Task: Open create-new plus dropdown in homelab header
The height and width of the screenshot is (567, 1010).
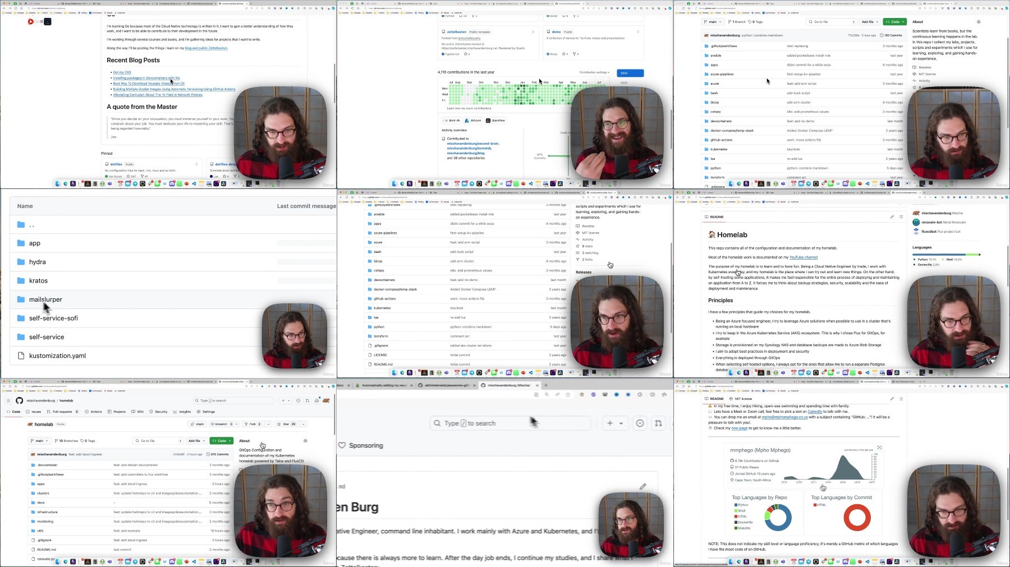Action: coord(285,400)
